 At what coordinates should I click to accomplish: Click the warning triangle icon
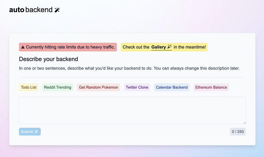click(23, 47)
